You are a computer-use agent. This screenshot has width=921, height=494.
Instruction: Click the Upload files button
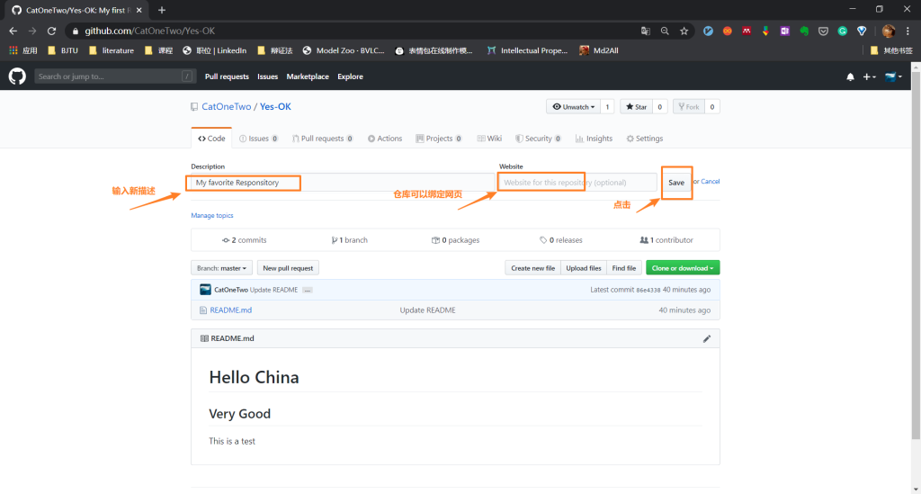[583, 268]
